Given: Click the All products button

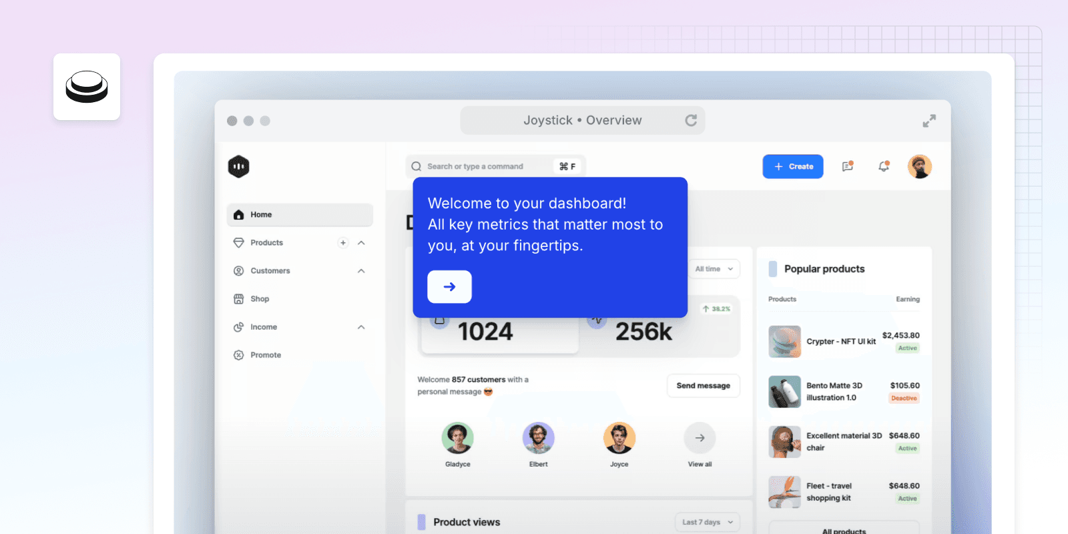Looking at the screenshot, I should point(844,528).
